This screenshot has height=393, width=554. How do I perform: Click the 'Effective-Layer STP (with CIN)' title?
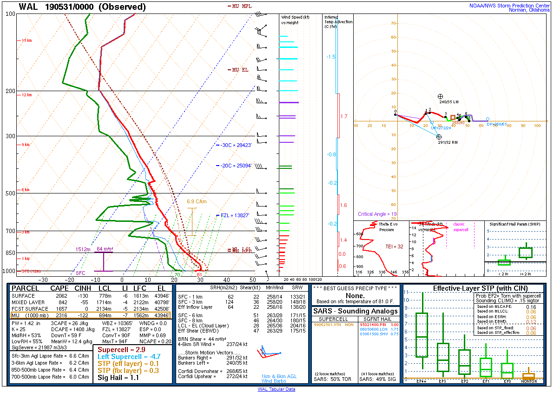coord(481,288)
